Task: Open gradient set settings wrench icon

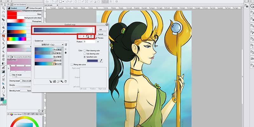Action: pos(66,44)
